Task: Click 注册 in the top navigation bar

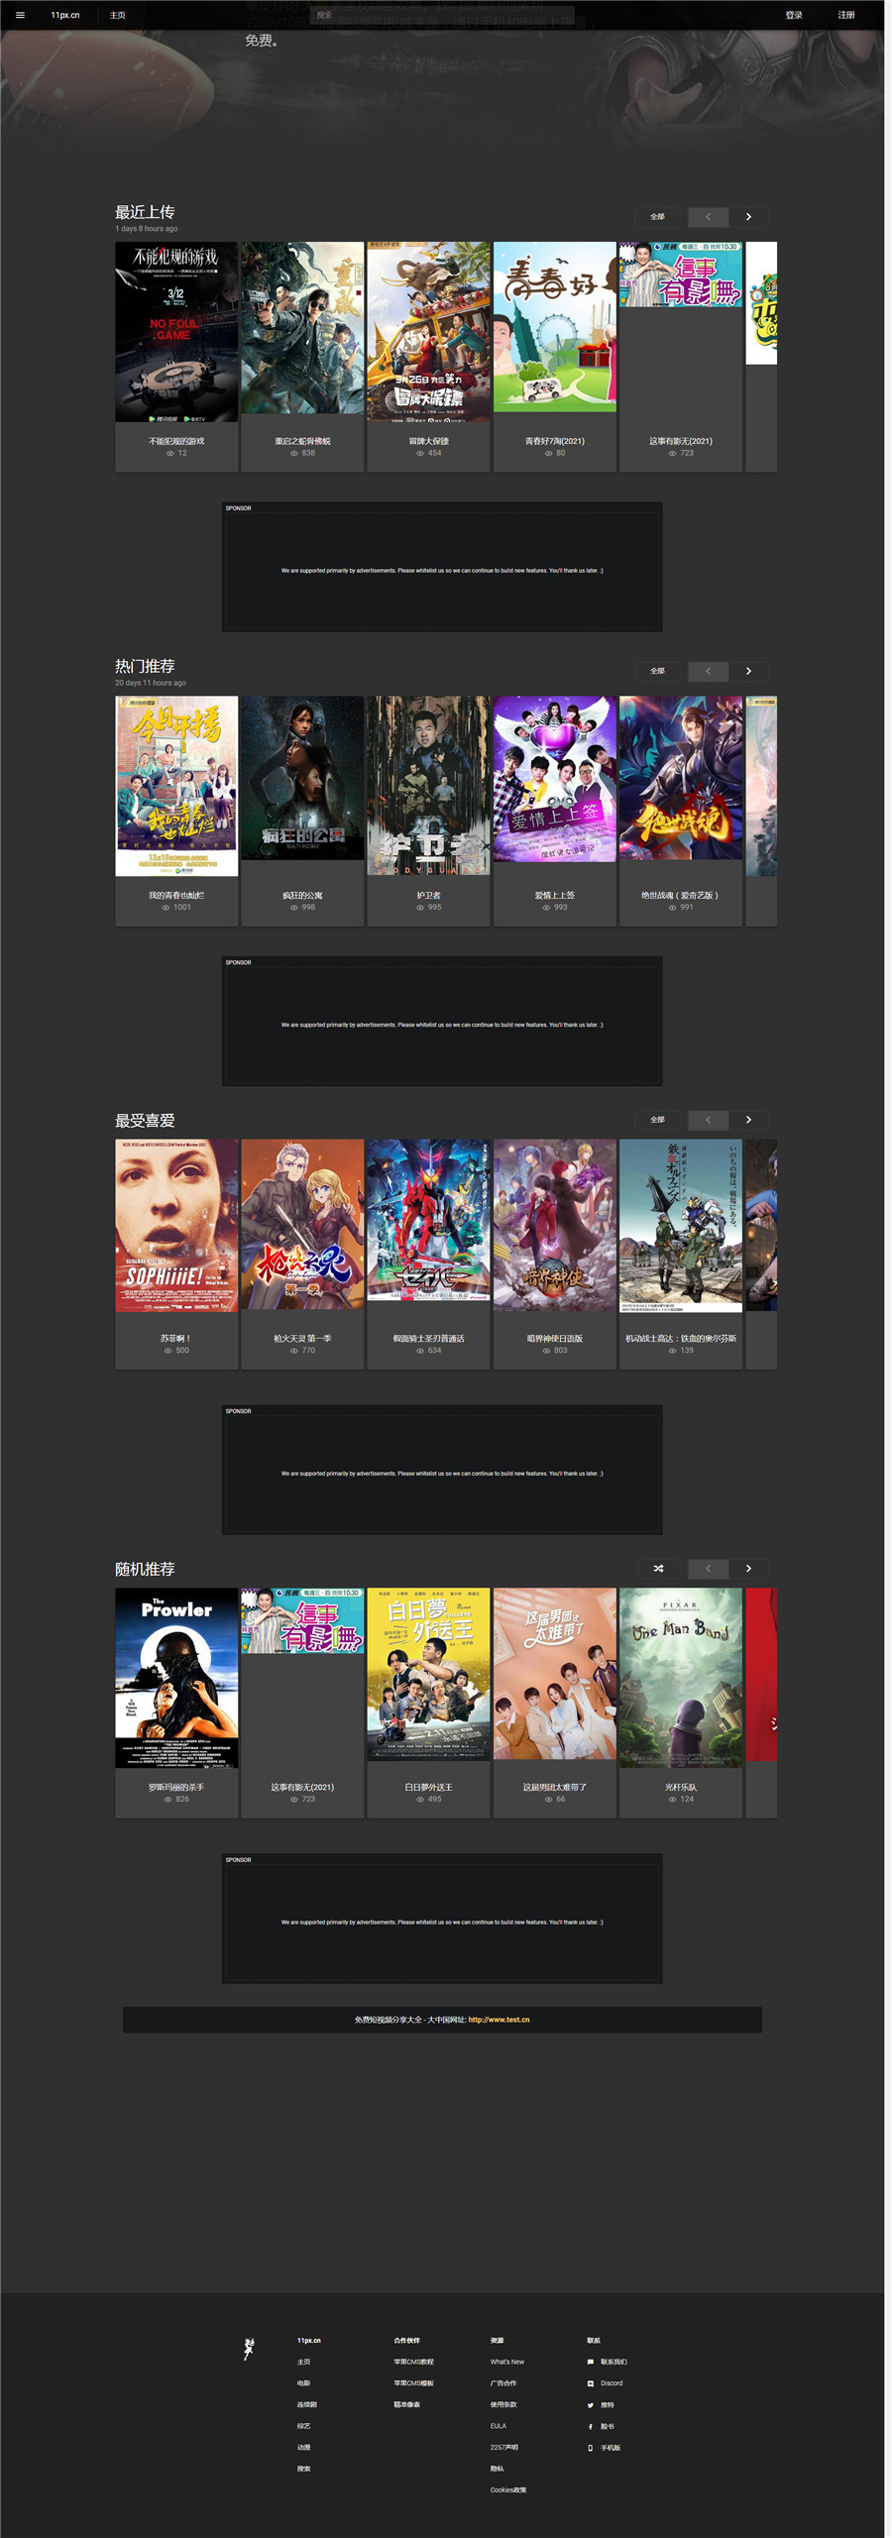Action: coord(846,15)
